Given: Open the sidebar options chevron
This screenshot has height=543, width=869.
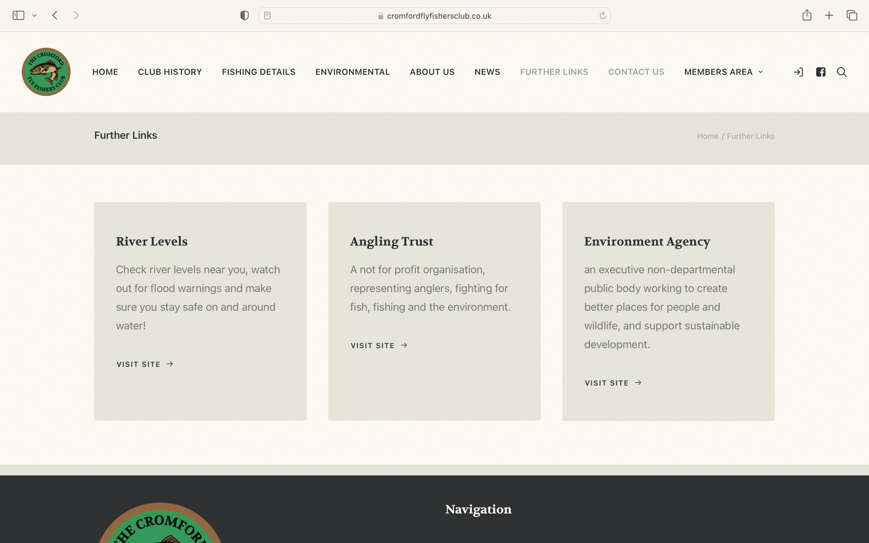Looking at the screenshot, I should (x=34, y=16).
